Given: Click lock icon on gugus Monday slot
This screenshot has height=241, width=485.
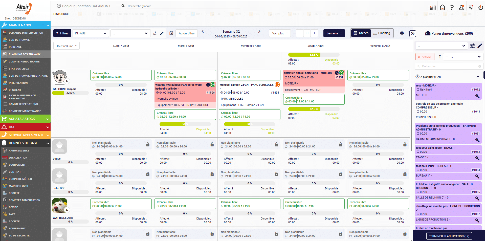Looking at the screenshot, I should [148, 144].
